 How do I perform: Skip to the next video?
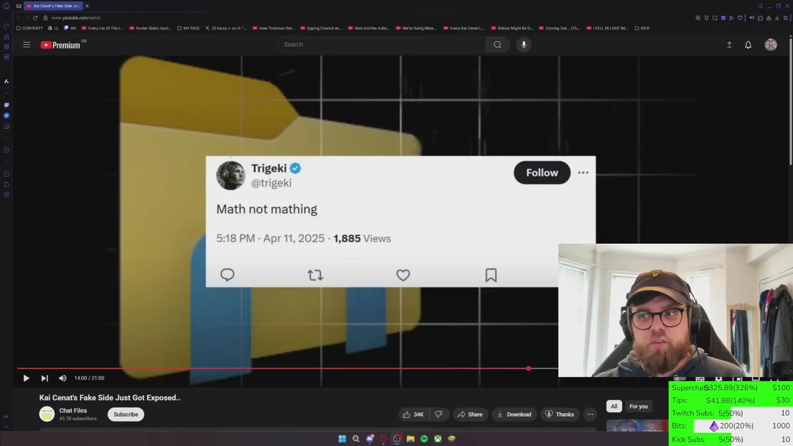45,378
